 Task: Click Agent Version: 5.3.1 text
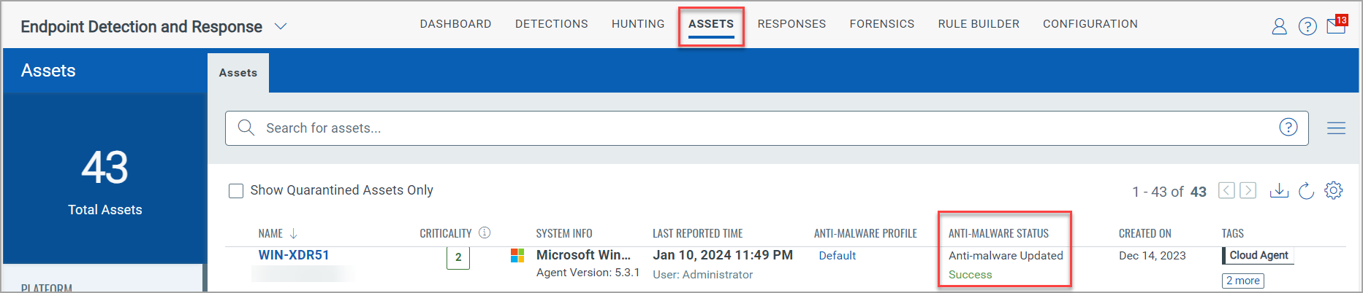(588, 273)
